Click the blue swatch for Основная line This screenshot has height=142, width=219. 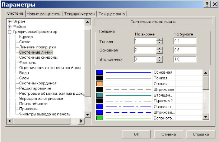[x=99, y=72]
